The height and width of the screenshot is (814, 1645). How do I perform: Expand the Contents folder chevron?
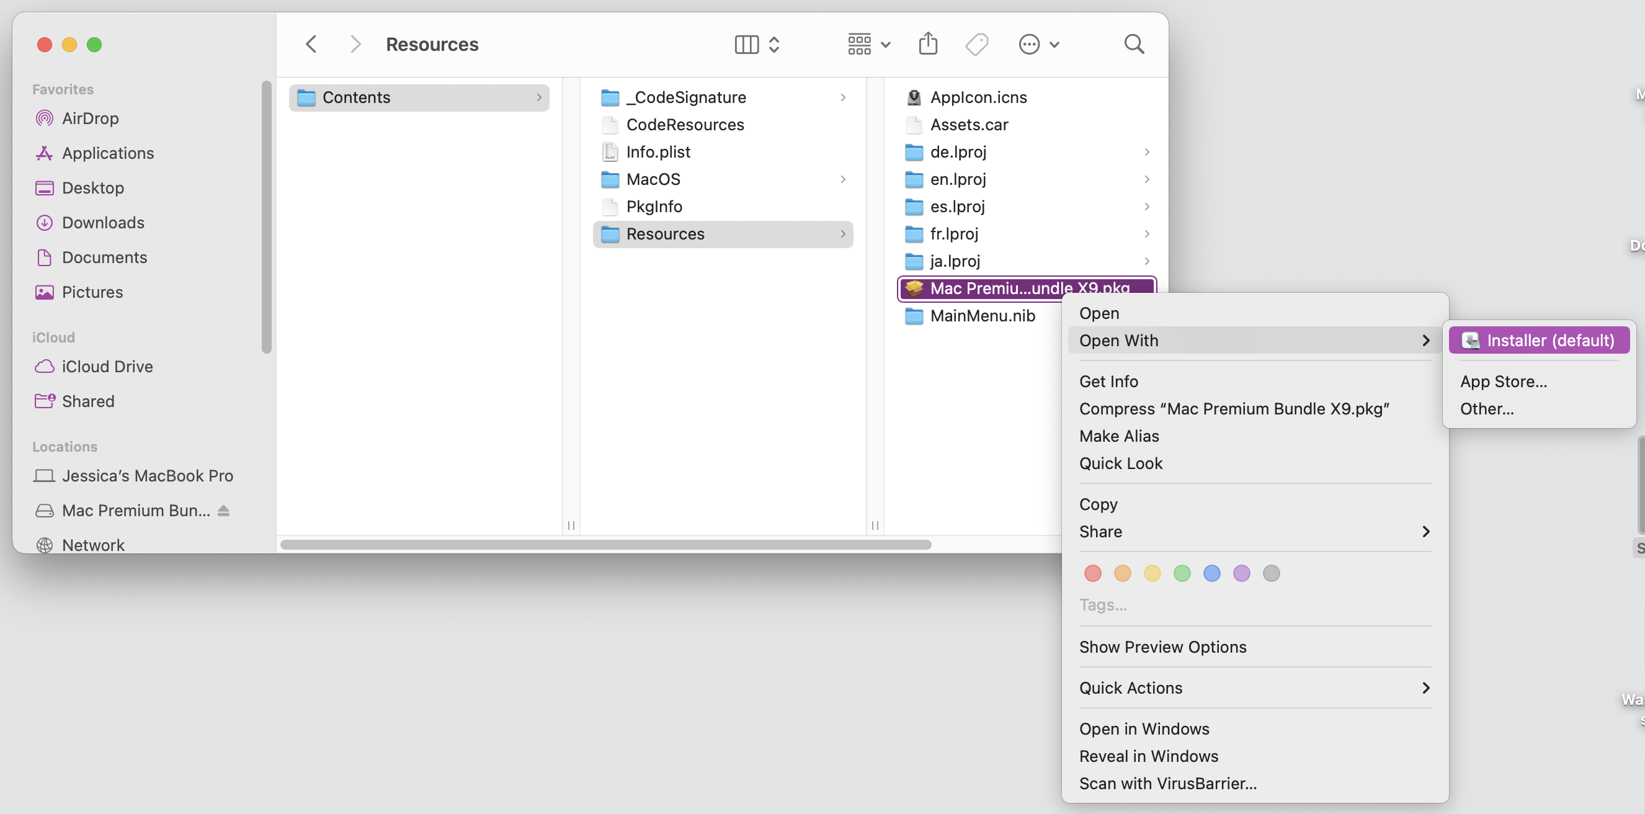pos(539,97)
